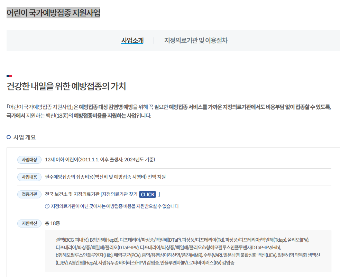Click the 사업대상 label badge

point(29,160)
